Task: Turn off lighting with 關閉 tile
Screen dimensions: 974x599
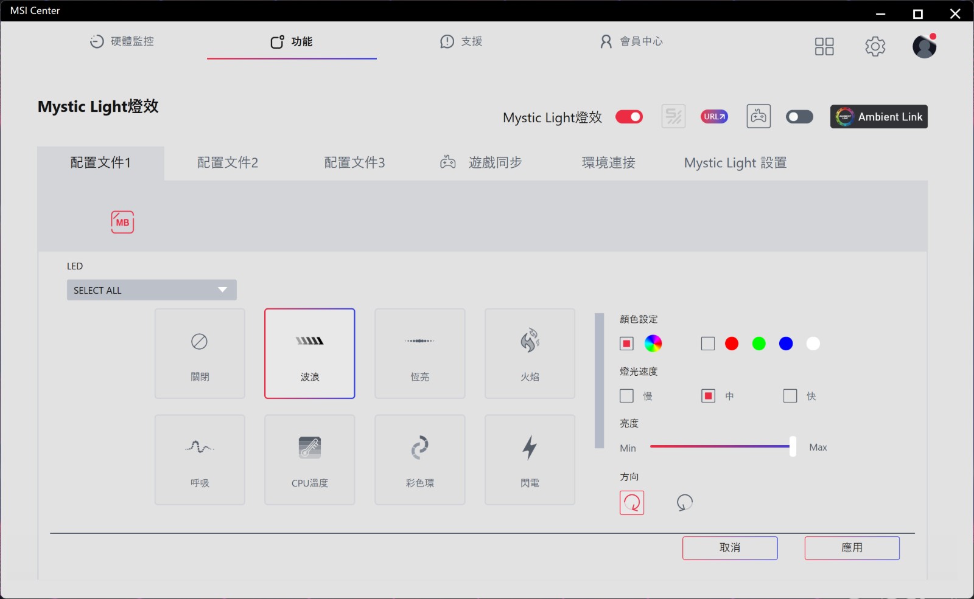Action: (200, 353)
